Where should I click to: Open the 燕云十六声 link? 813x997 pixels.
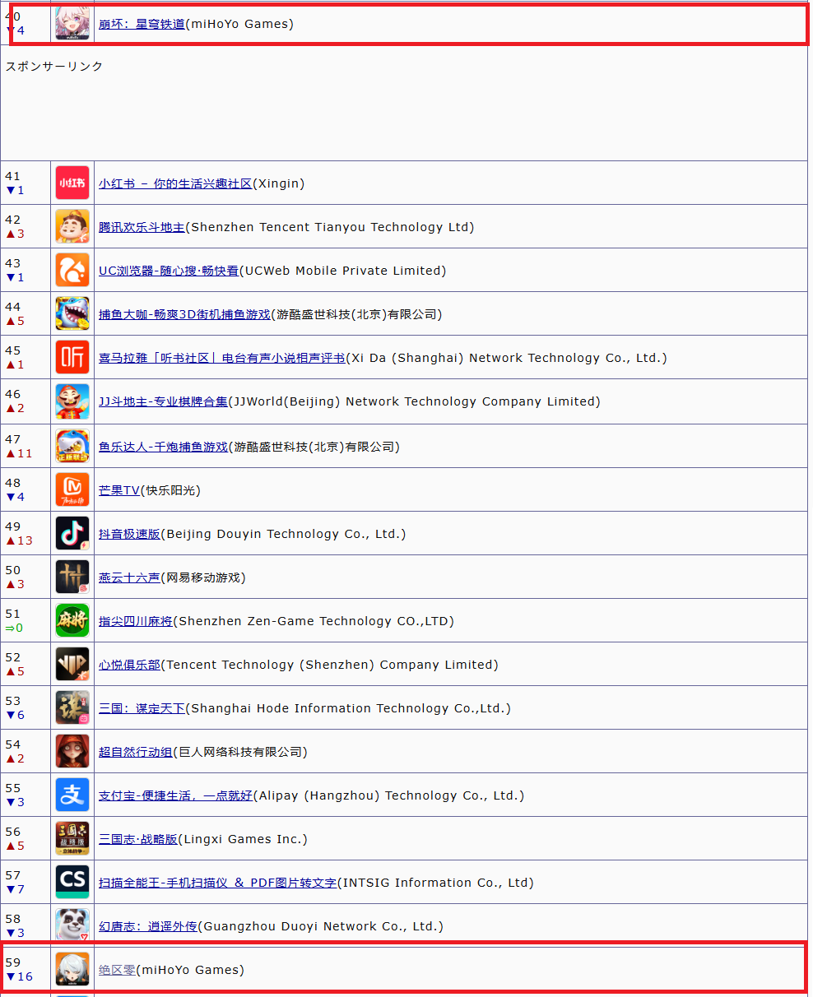[129, 577]
